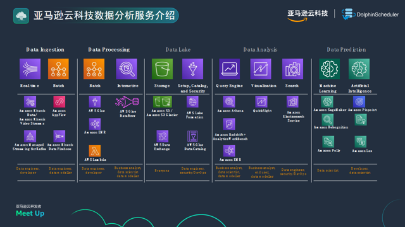The width and height of the screenshot is (405, 227).
Task: Select the Amazon Athena icon
Action: (229, 102)
